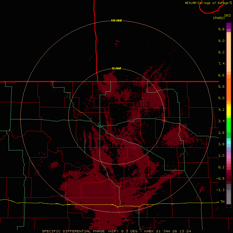
Task: Click the pink segment of color bar
Action: 229,157
